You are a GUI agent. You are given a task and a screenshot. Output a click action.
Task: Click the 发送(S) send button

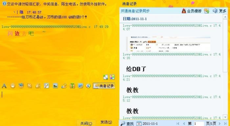click(x=106, y=122)
